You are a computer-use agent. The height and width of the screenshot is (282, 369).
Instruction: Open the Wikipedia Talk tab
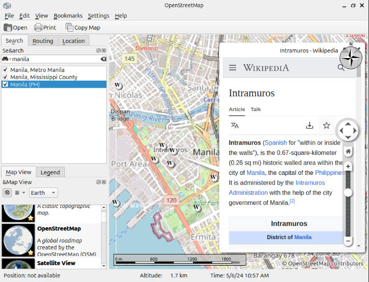pyautogui.click(x=256, y=110)
